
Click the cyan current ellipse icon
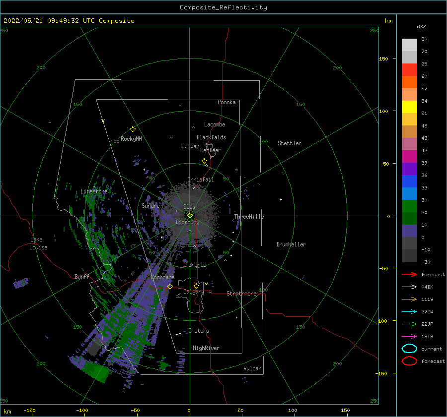pyautogui.click(x=409, y=349)
